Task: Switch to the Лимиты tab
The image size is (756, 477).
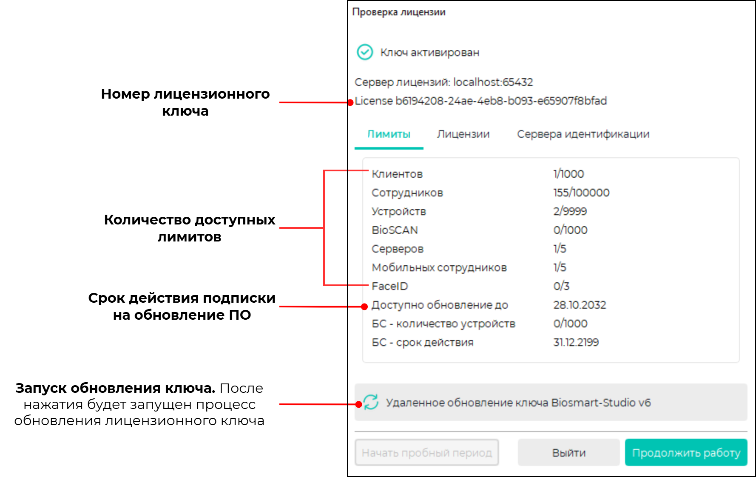Action: click(x=389, y=134)
